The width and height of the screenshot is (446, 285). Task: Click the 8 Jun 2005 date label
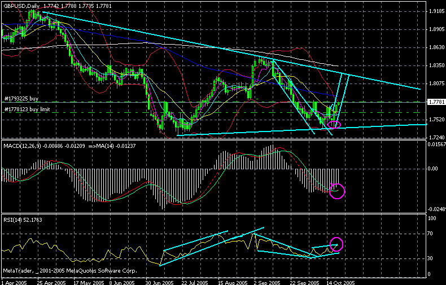[x=123, y=282]
